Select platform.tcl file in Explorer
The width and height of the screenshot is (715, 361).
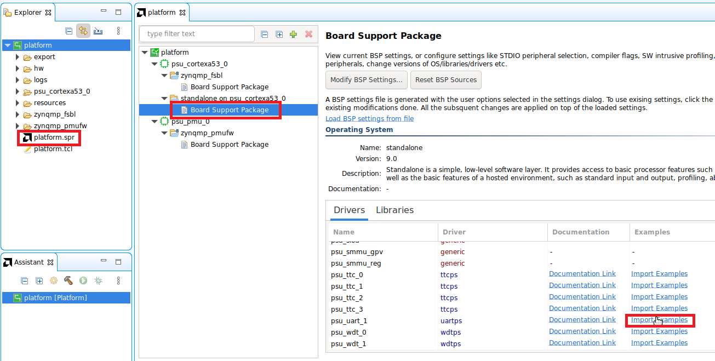tap(53, 149)
